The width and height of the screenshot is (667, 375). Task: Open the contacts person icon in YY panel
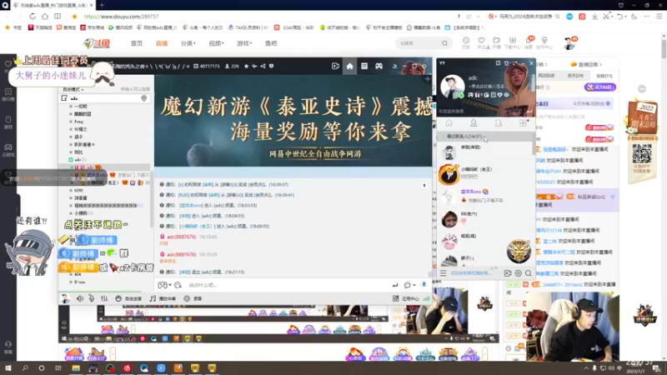pyautogui.click(x=474, y=123)
